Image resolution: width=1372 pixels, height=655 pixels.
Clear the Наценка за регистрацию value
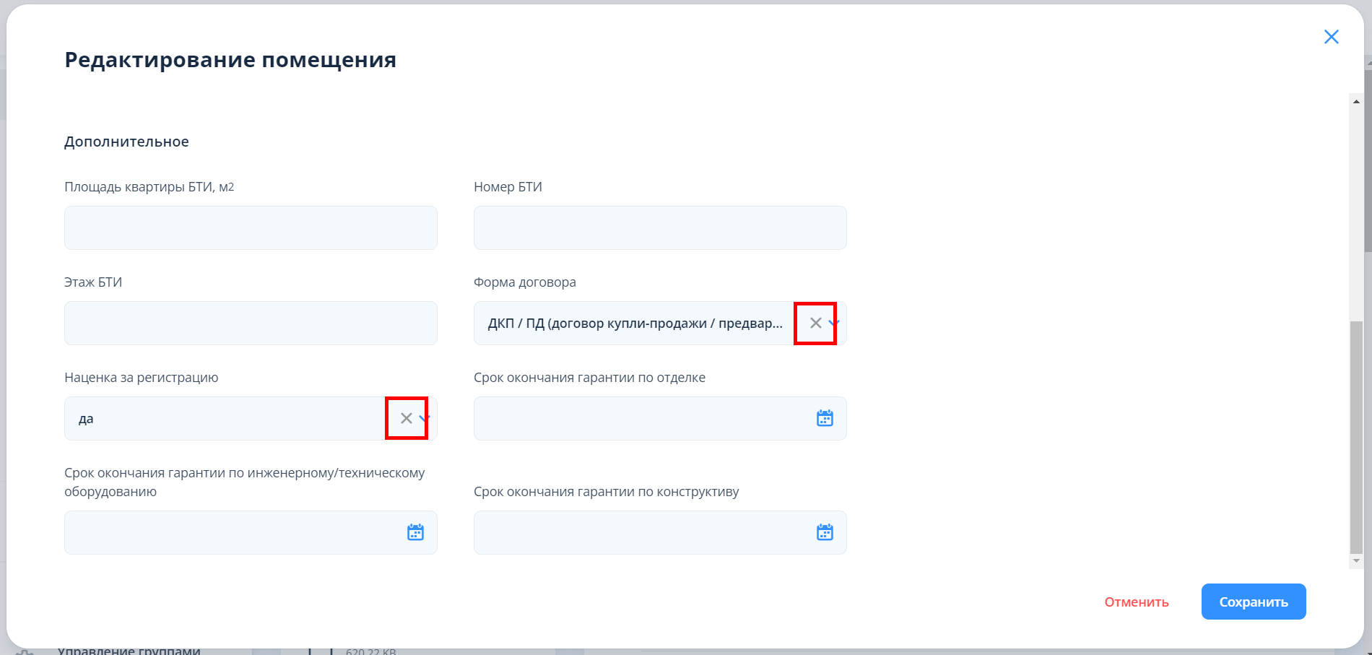click(x=407, y=418)
